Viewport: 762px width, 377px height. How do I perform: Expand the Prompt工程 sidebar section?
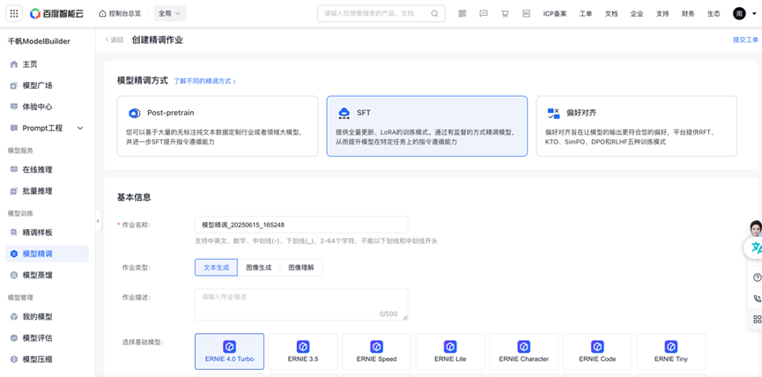click(x=80, y=129)
